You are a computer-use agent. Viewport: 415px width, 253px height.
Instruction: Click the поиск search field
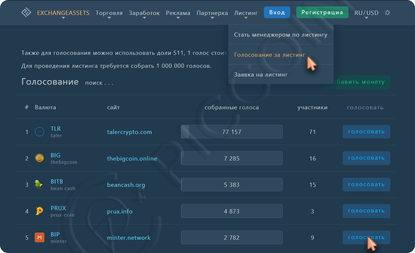(99, 83)
